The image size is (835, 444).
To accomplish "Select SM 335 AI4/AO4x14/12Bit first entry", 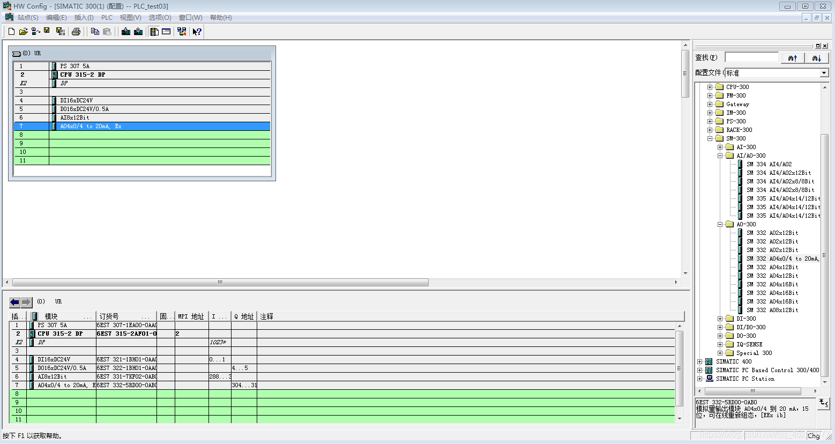I will (783, 198).
